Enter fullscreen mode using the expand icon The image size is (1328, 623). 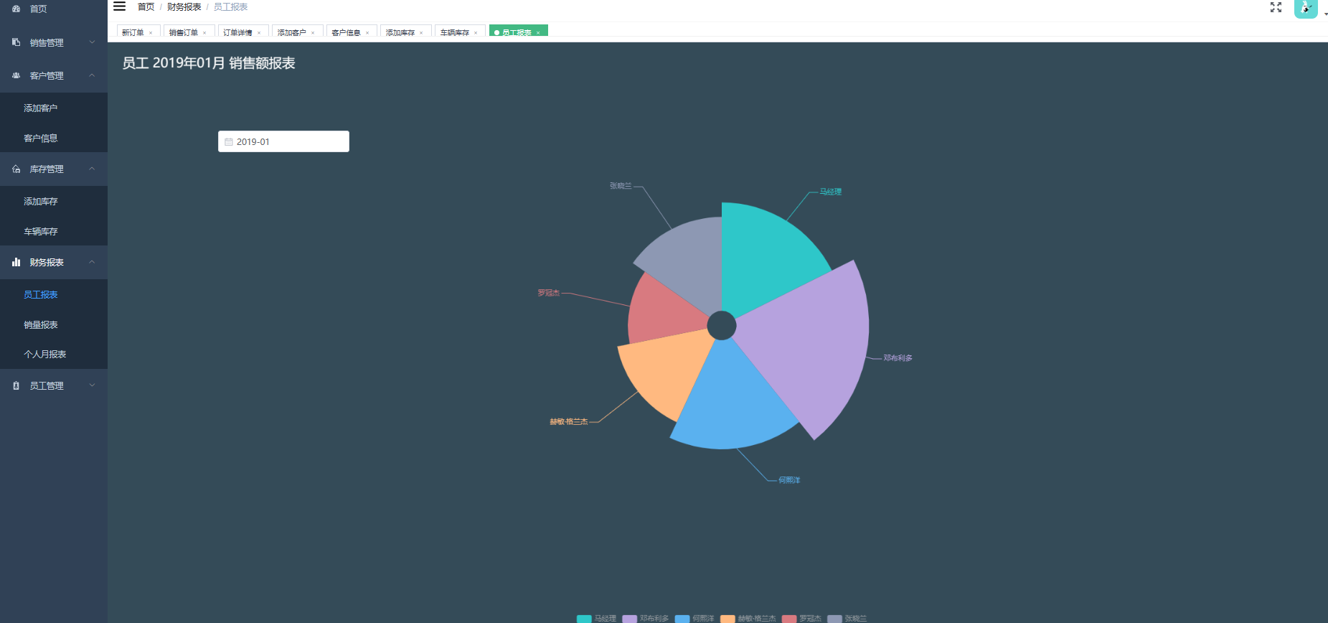click(x=1276, y=7)
